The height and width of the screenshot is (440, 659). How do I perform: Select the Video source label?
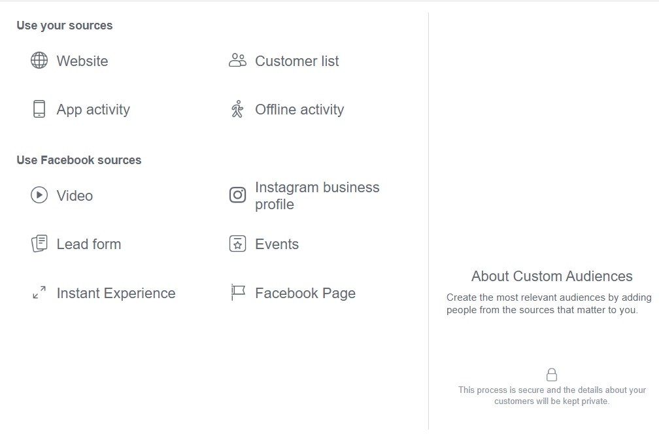click(75, 195)
